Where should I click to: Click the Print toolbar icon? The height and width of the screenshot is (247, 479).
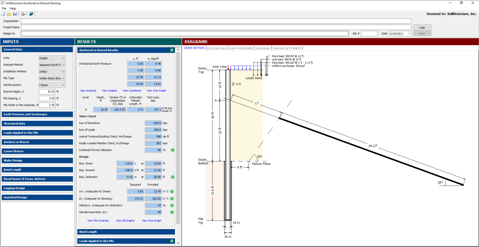coord(23,14)
